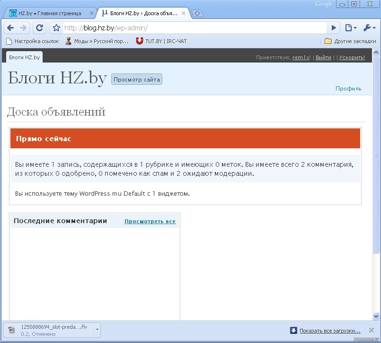Open the wrench settings menu

[x=369, y=28]
